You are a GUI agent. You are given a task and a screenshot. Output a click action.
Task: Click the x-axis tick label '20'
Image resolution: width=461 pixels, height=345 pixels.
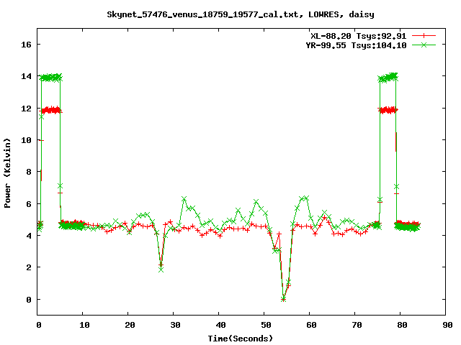tap(130, 325)
